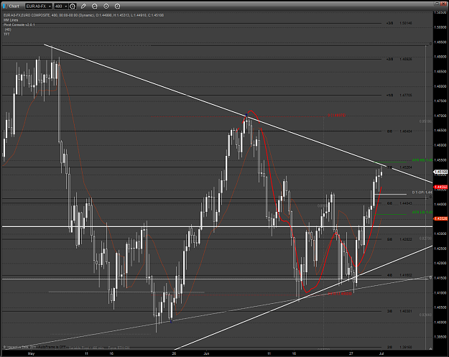Click the 7/8 1.45264 level label
This screenshot has width=449, height=357.
[399, 167]
